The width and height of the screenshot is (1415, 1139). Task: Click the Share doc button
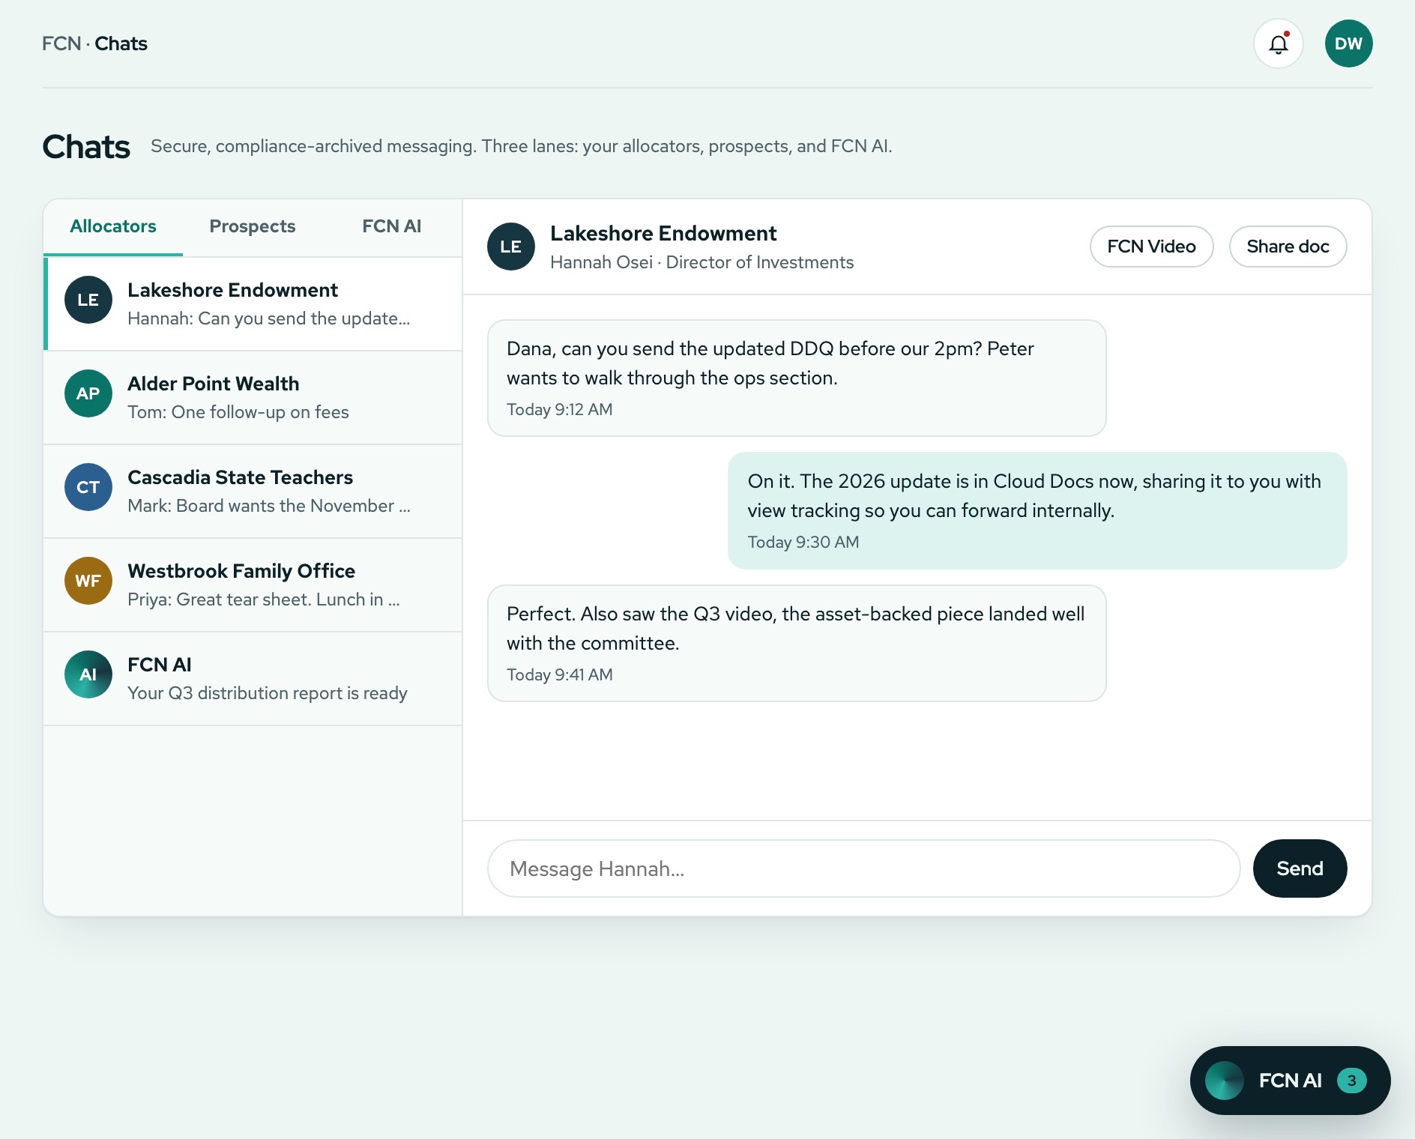pos(1288,247)
